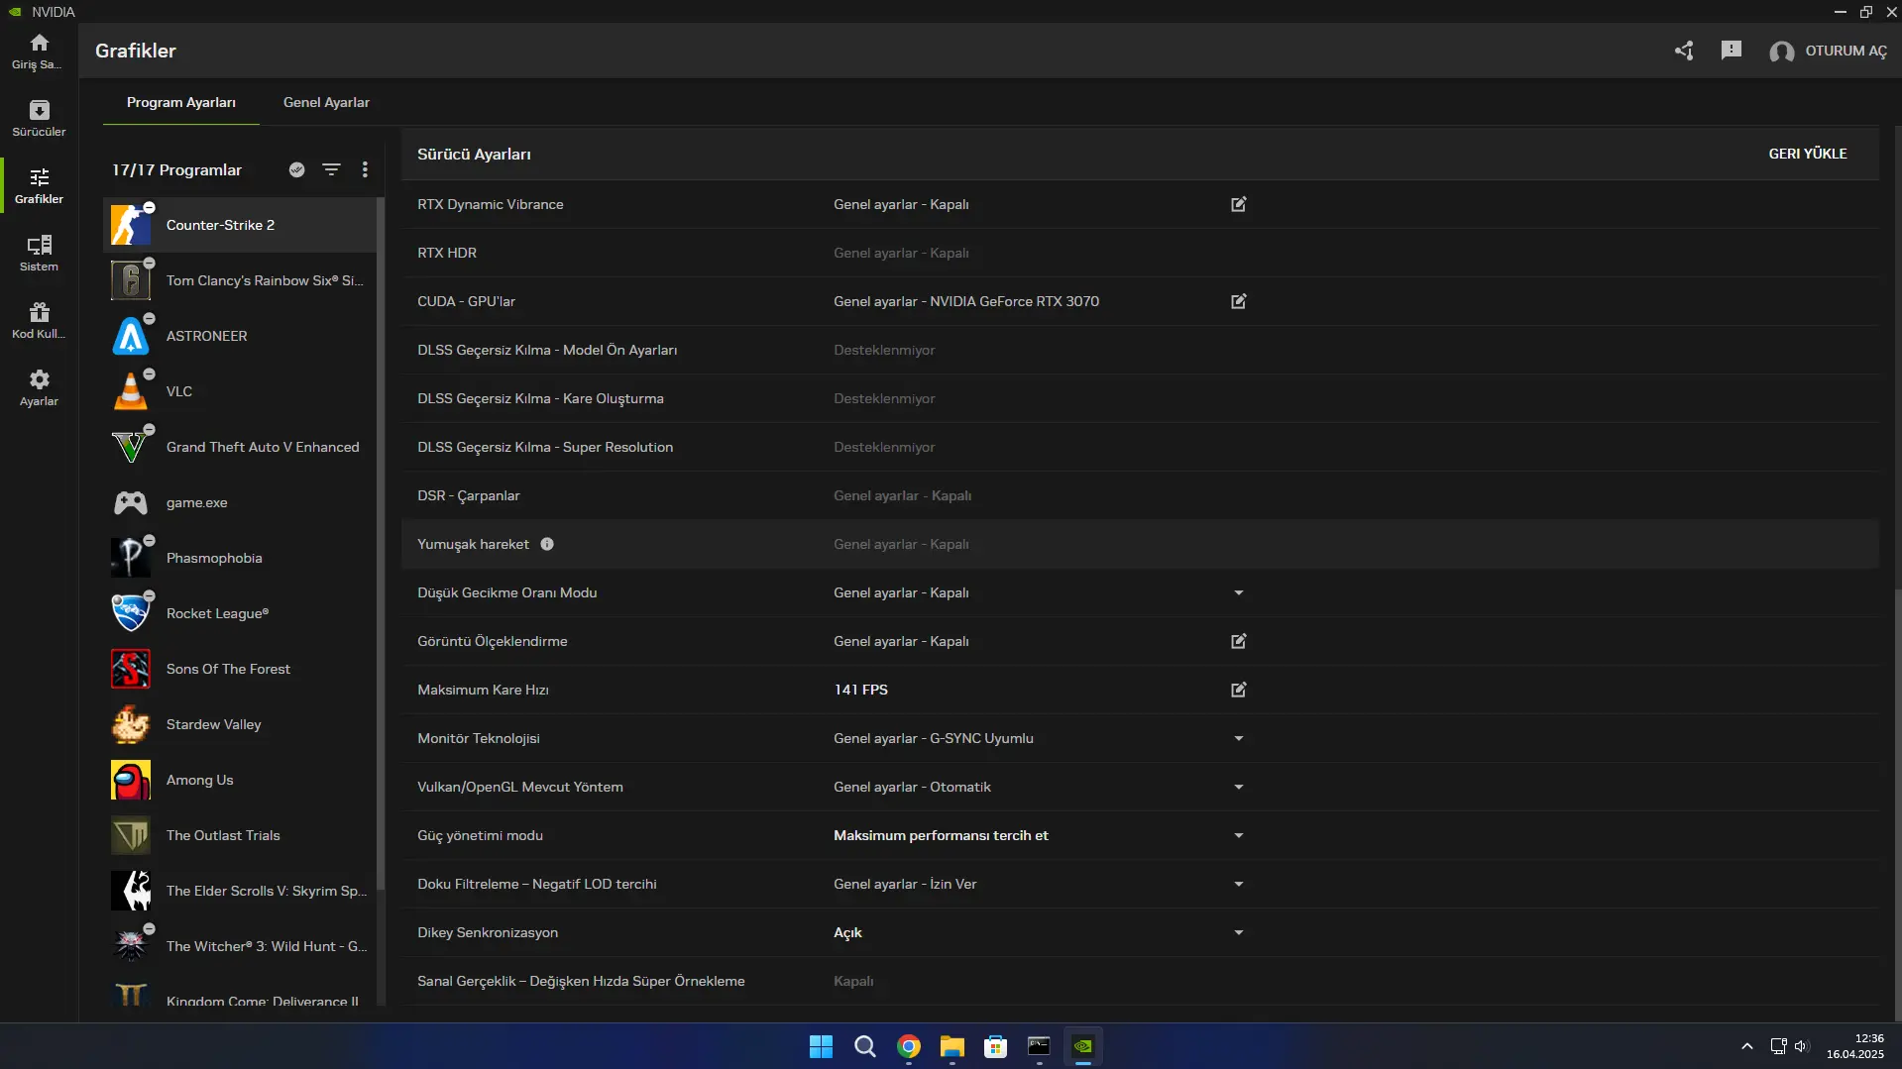Open Microsoft Store from taskbar
The image size is (1902, 1069).
tap(995, 1046)
